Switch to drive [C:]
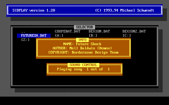This screenshot has height=105, width=169. [x=127, y=36]
